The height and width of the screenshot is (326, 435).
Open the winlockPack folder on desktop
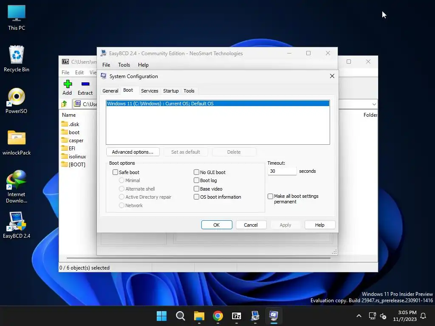(17, 143)
